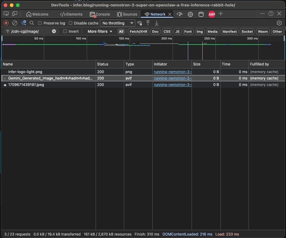Filter by Font requests

pos(188,32)
